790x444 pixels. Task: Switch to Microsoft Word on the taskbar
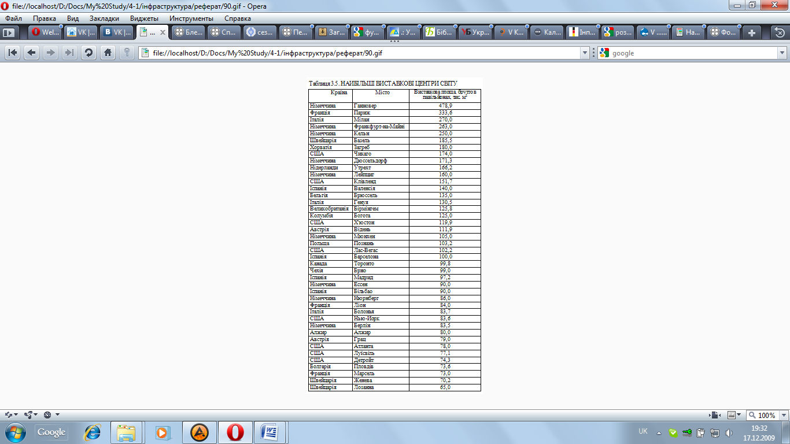click(270, 432)
